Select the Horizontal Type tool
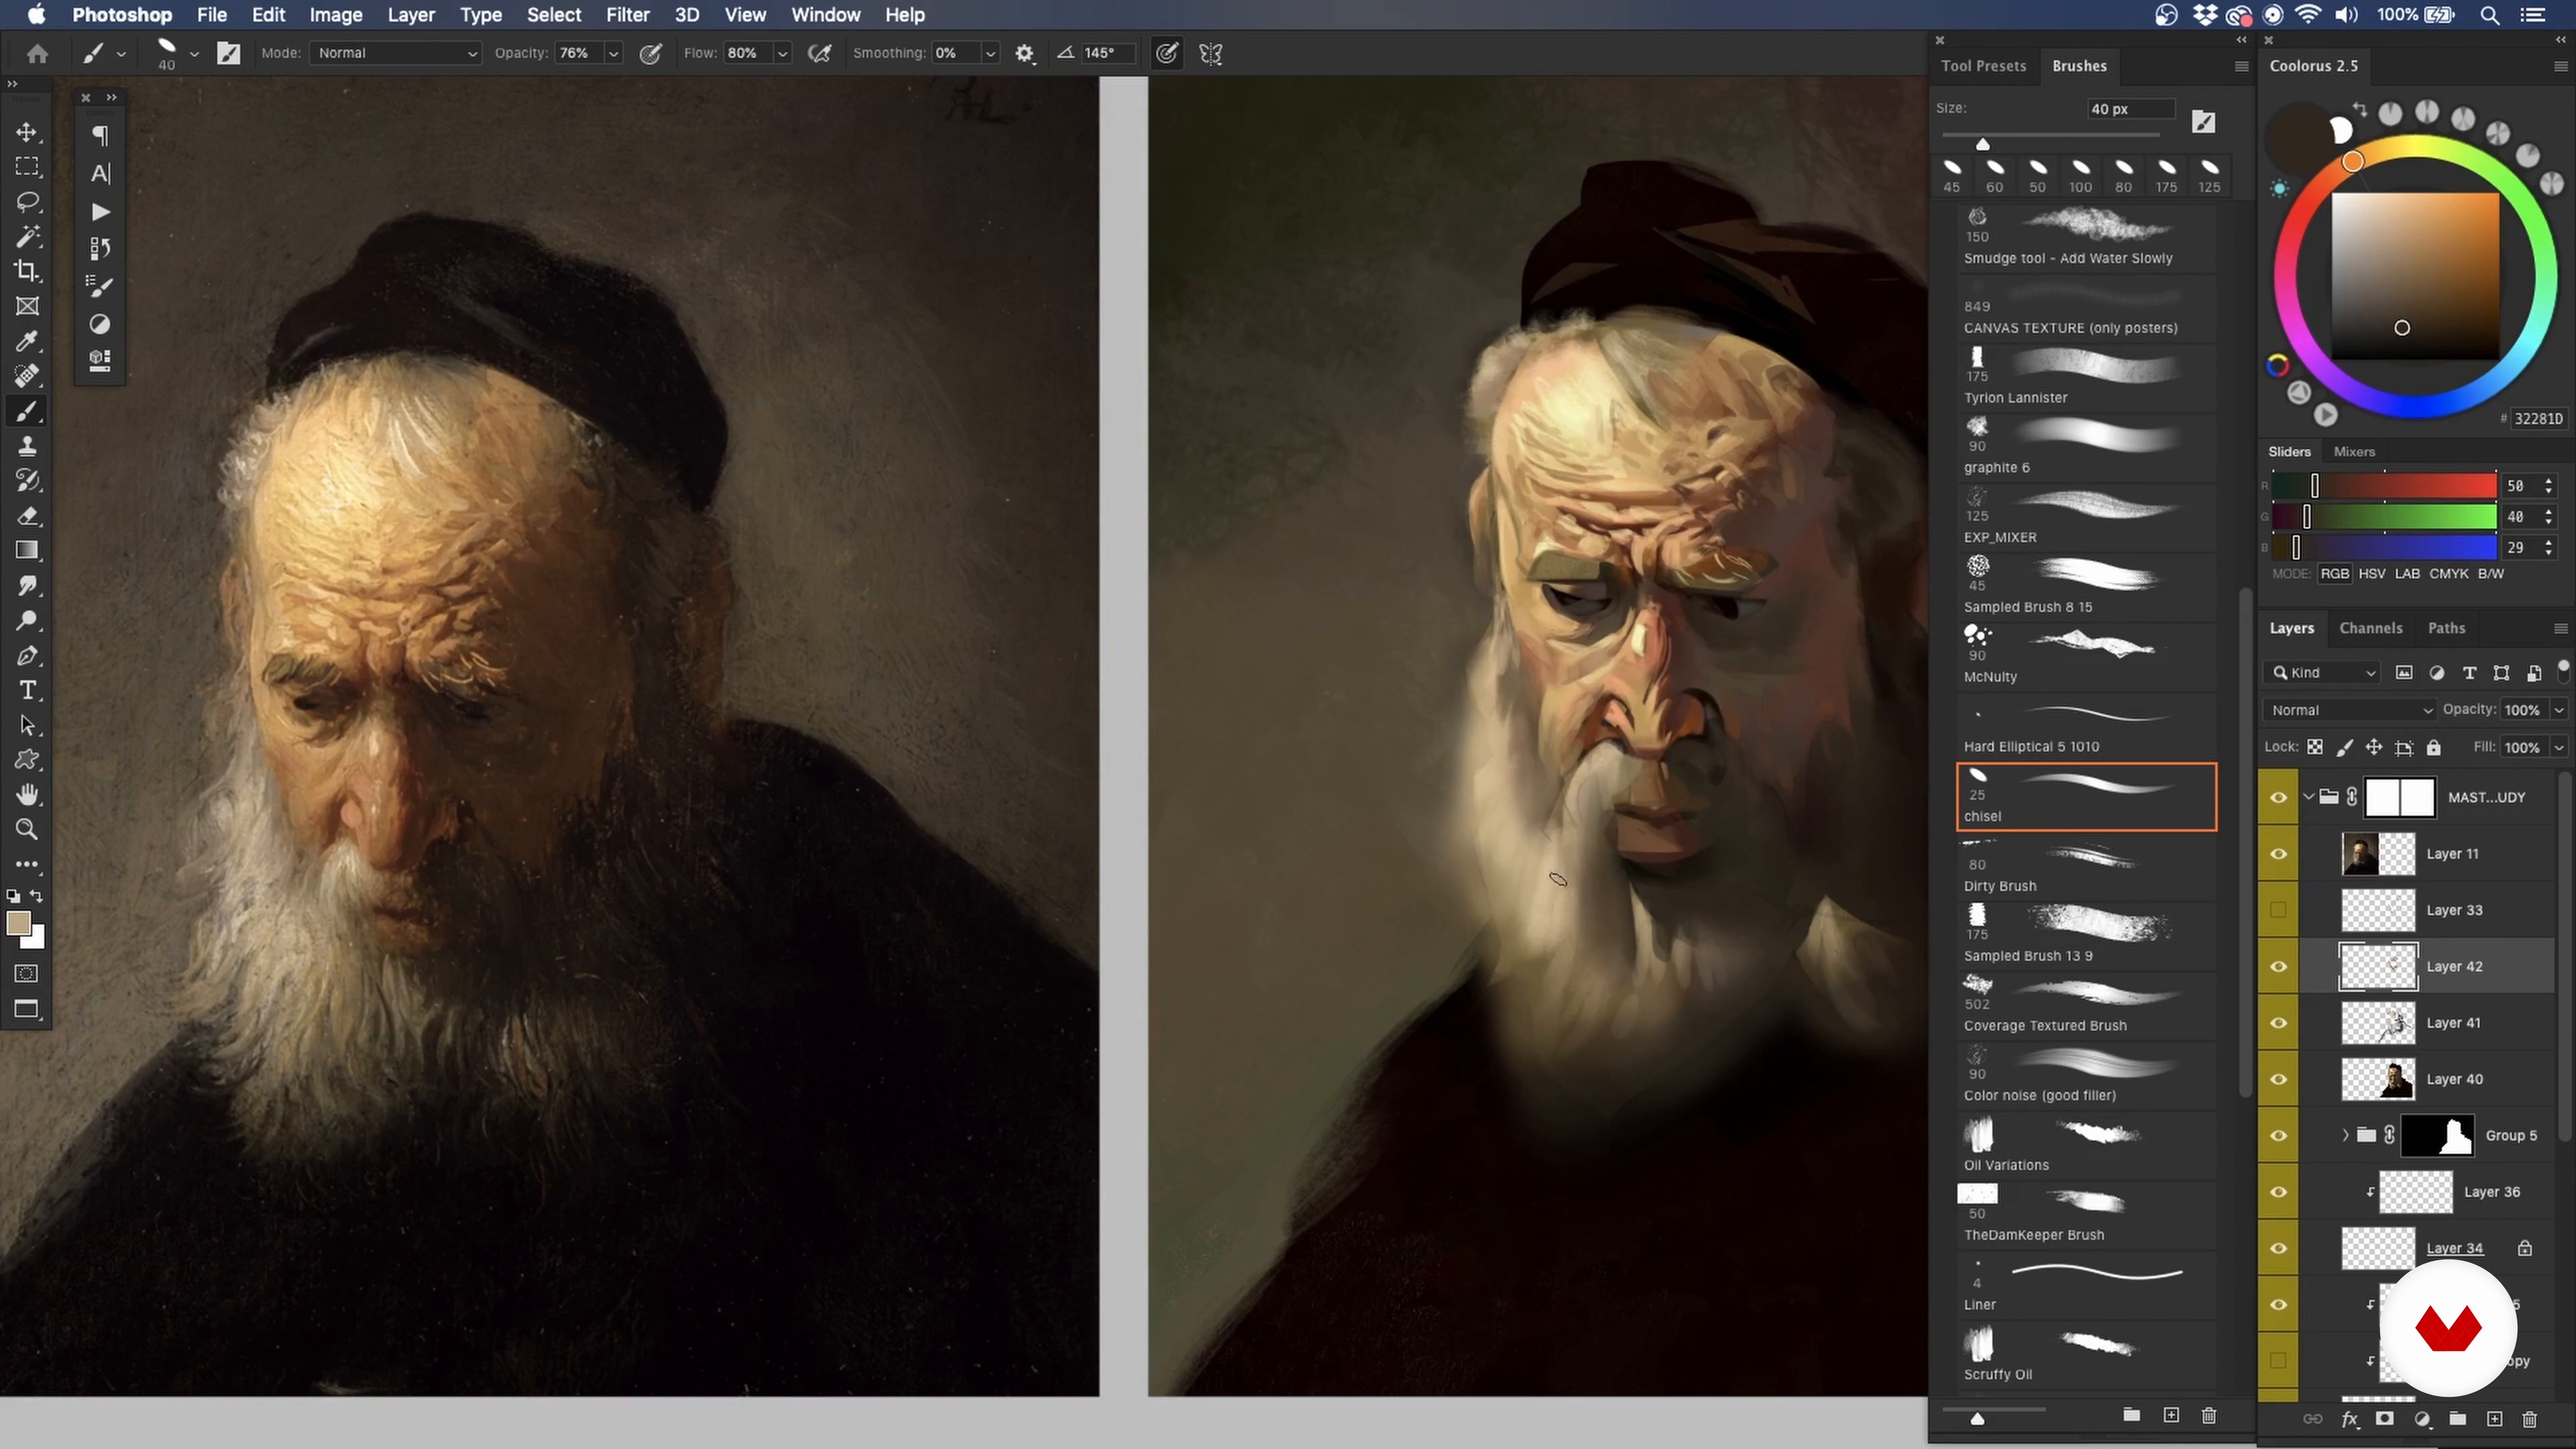 27,691
